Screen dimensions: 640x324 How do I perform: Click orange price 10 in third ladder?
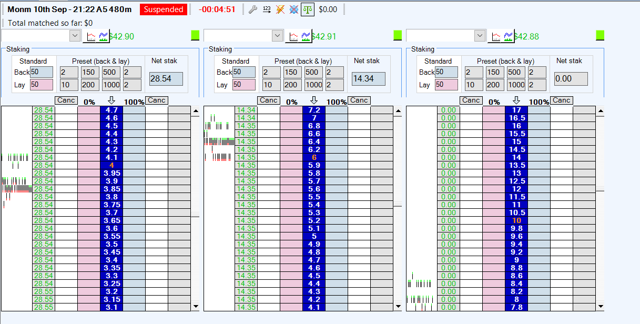tap(516, 220)
